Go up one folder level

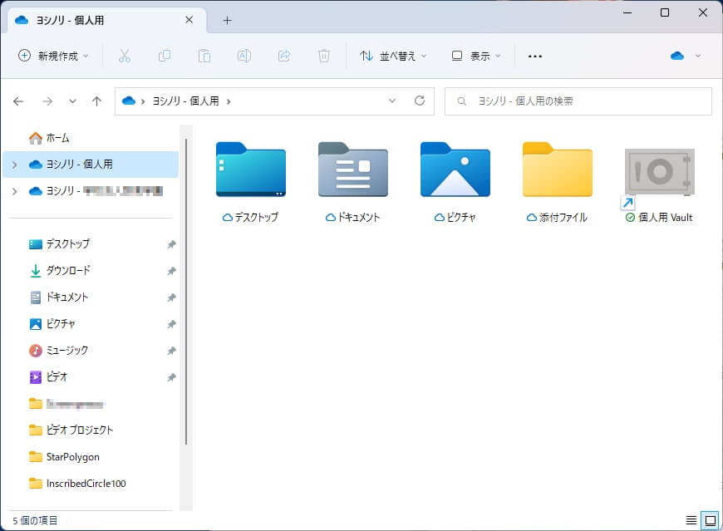[96, 101]
